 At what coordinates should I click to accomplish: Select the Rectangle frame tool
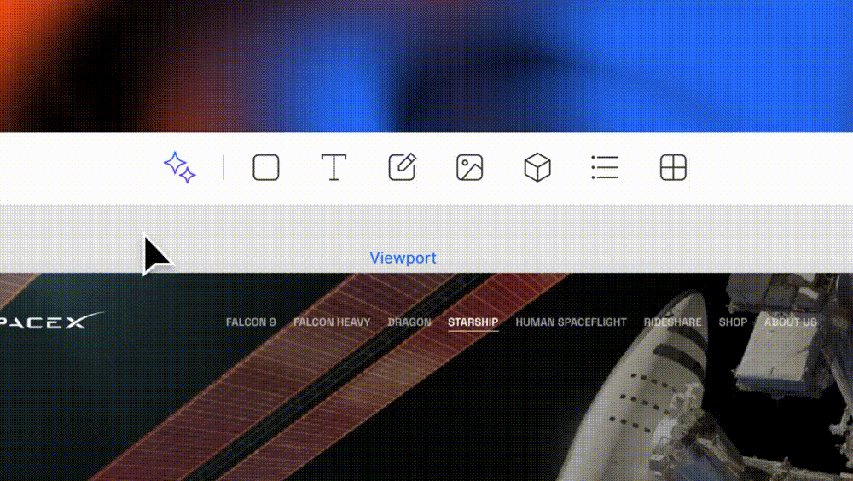pyautogui.click(x=266, y=167)
